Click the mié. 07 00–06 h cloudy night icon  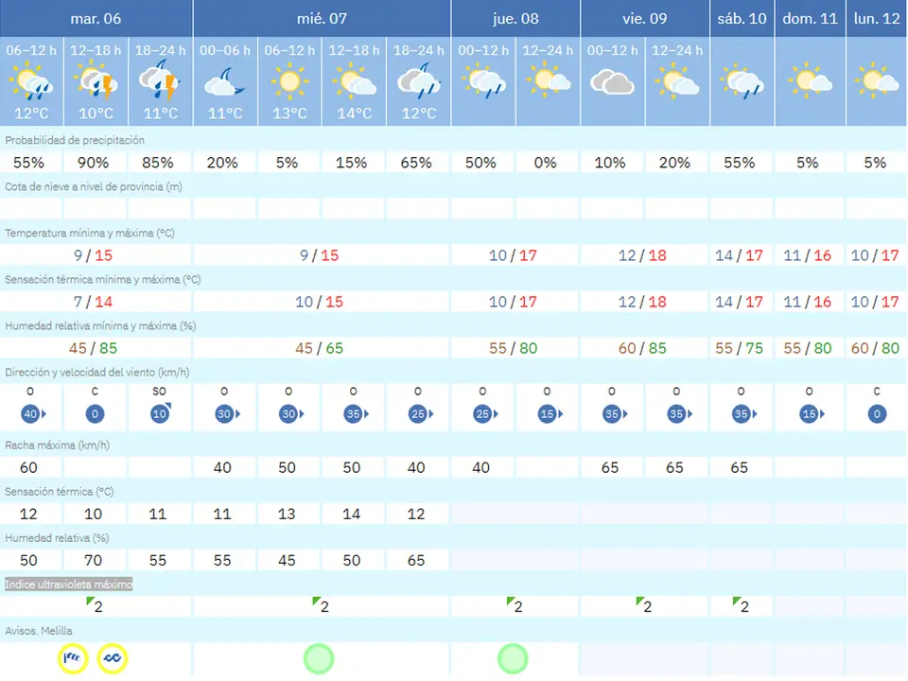coord(225,81)
